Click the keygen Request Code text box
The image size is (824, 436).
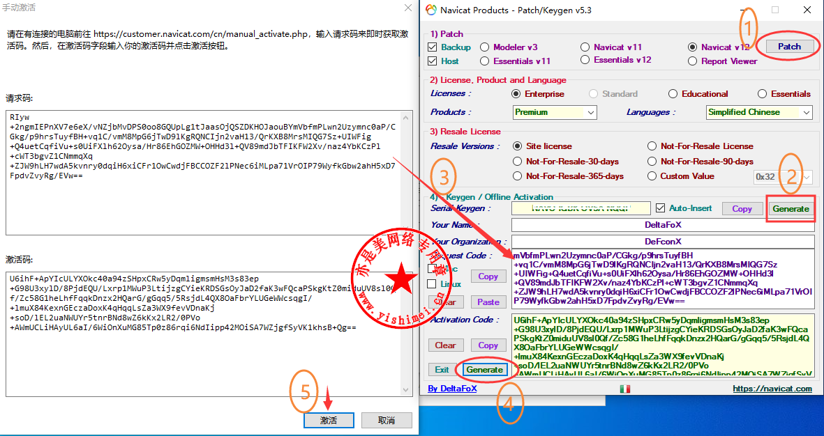[x=663, y=279]
